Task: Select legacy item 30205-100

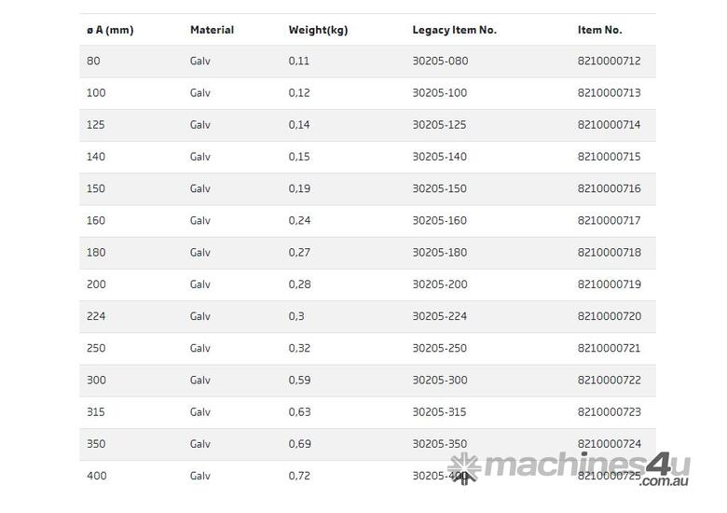Action: [x=439, y=93]
